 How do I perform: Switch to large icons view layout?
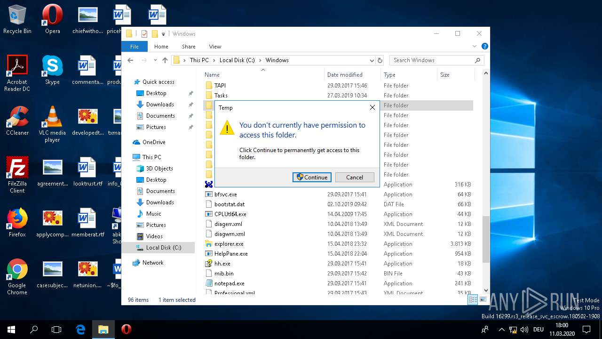[482, 299]
